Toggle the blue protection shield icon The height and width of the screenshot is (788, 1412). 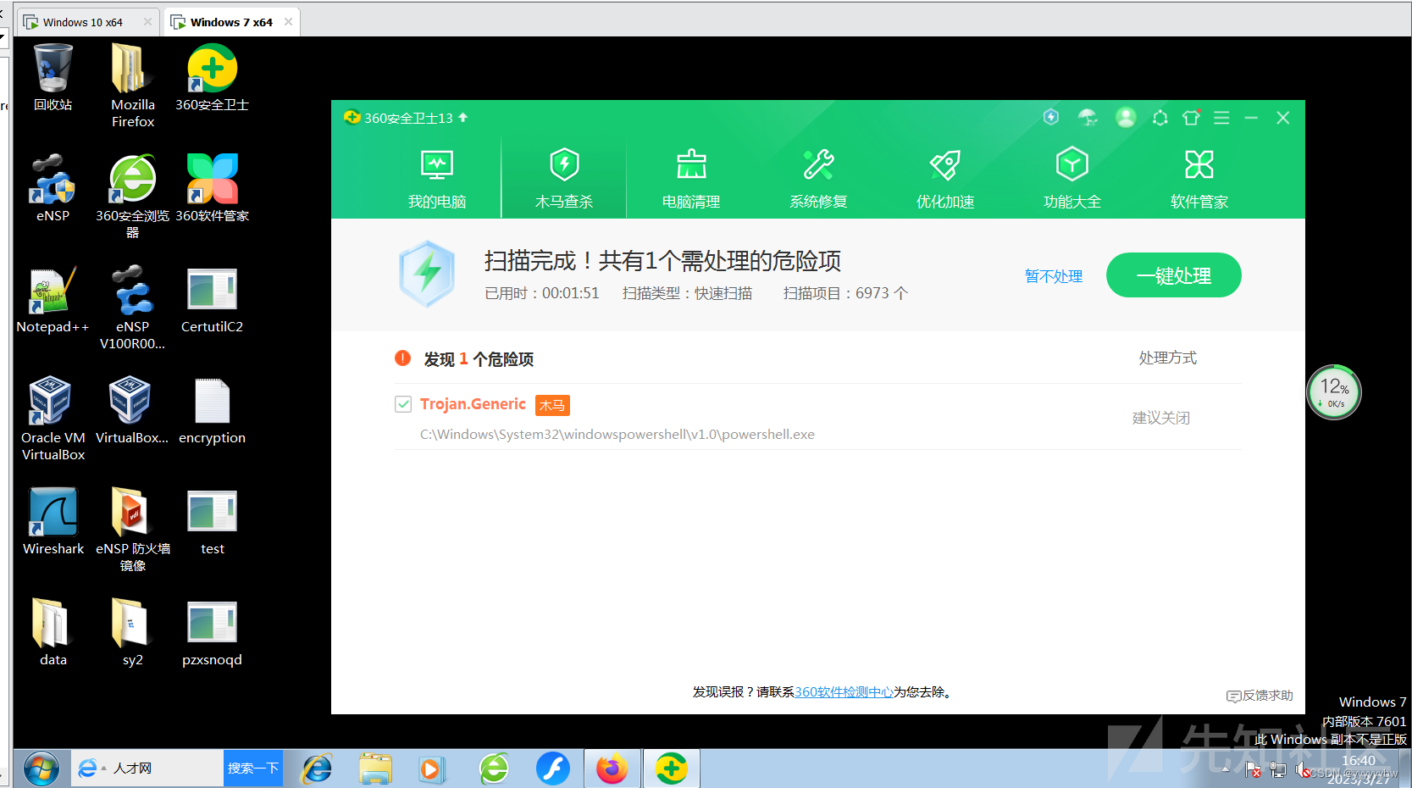(x=1051, y=118)
